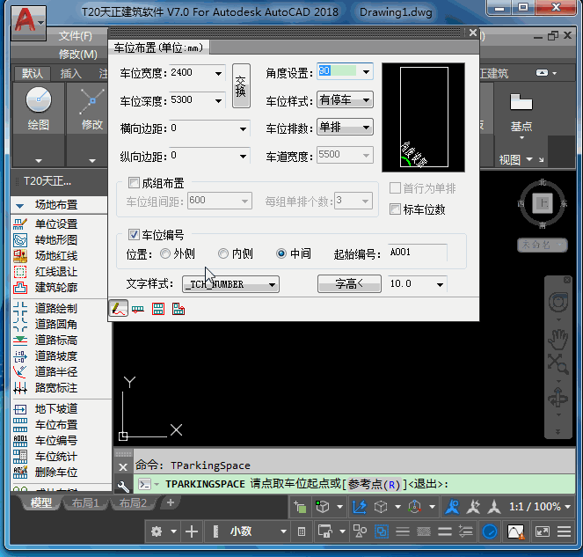Open the 车位宽度 dropdown
This screenshot has width=583, height=557.
click(x=219, y=73)
